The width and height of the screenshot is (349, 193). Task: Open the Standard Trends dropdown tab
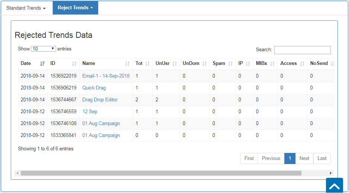pyautogui.click(x=26, y=8)
